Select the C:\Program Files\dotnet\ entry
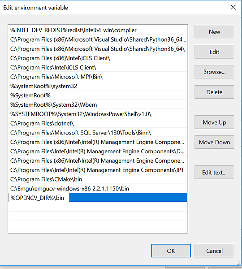The width and height of the screenshot is (242, 269). pos(98,123)
